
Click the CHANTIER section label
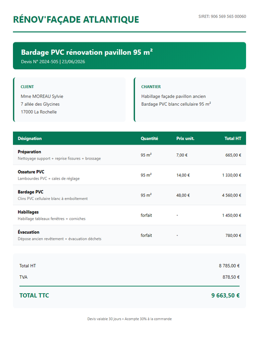pyautogui.click(x=151, y=87)
